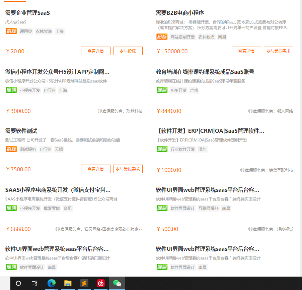Click 农林牧渔 tag on 企业管理SaaS card

click(44, 31)
